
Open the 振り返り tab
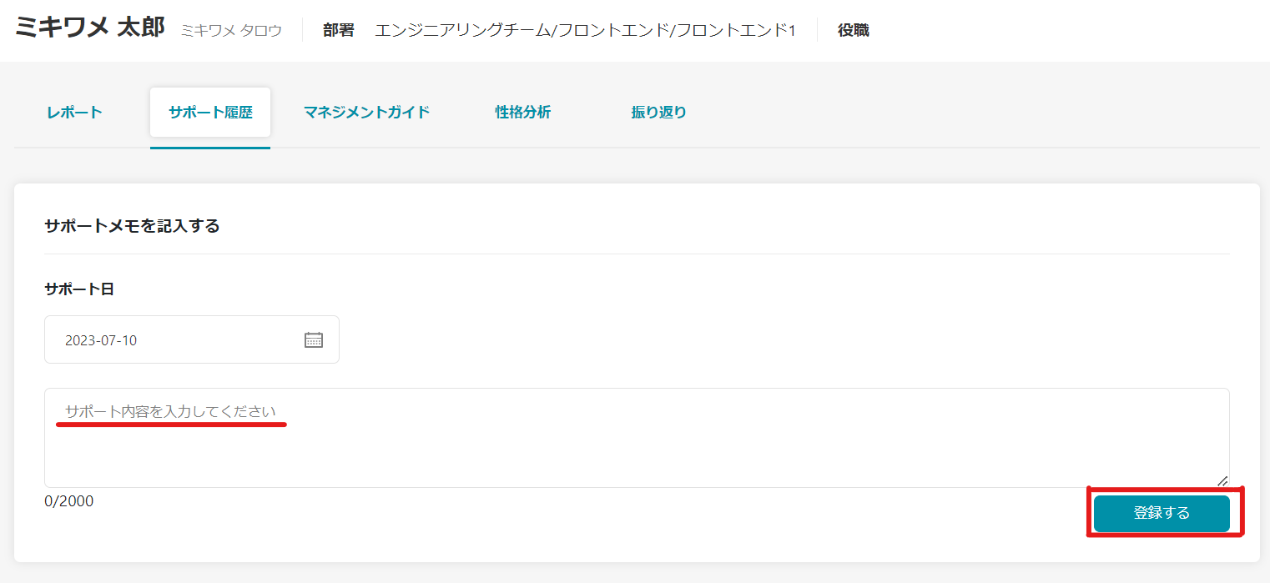click(659, 112)
